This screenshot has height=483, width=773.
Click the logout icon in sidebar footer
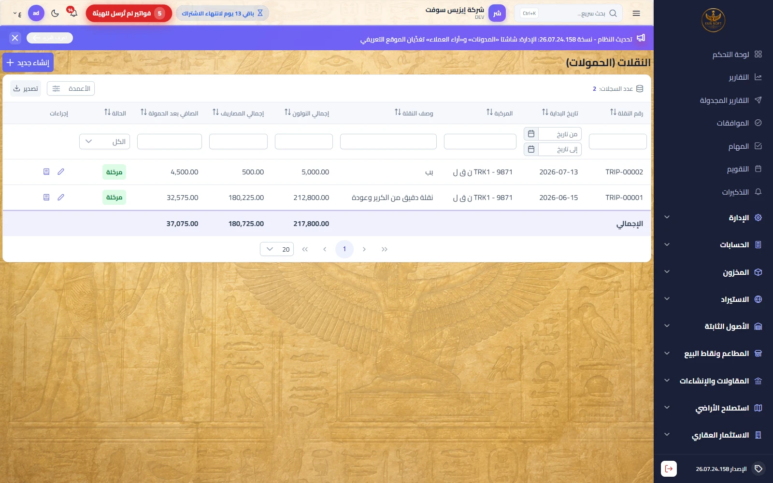coord(669,469)
